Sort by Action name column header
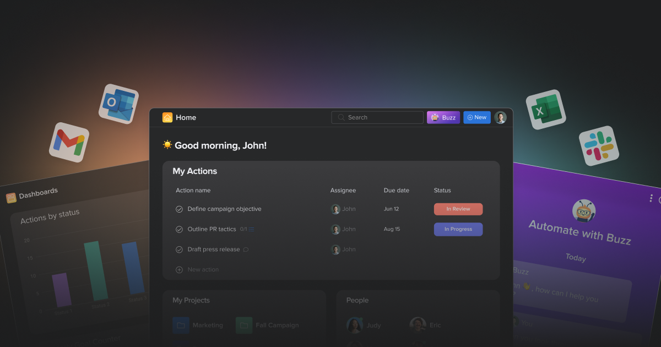The width and height of the screenshot is (661, 347). point(193,191)
